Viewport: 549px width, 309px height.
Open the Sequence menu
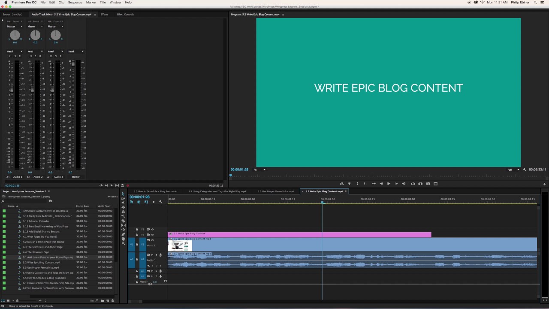tap(75, 2)
